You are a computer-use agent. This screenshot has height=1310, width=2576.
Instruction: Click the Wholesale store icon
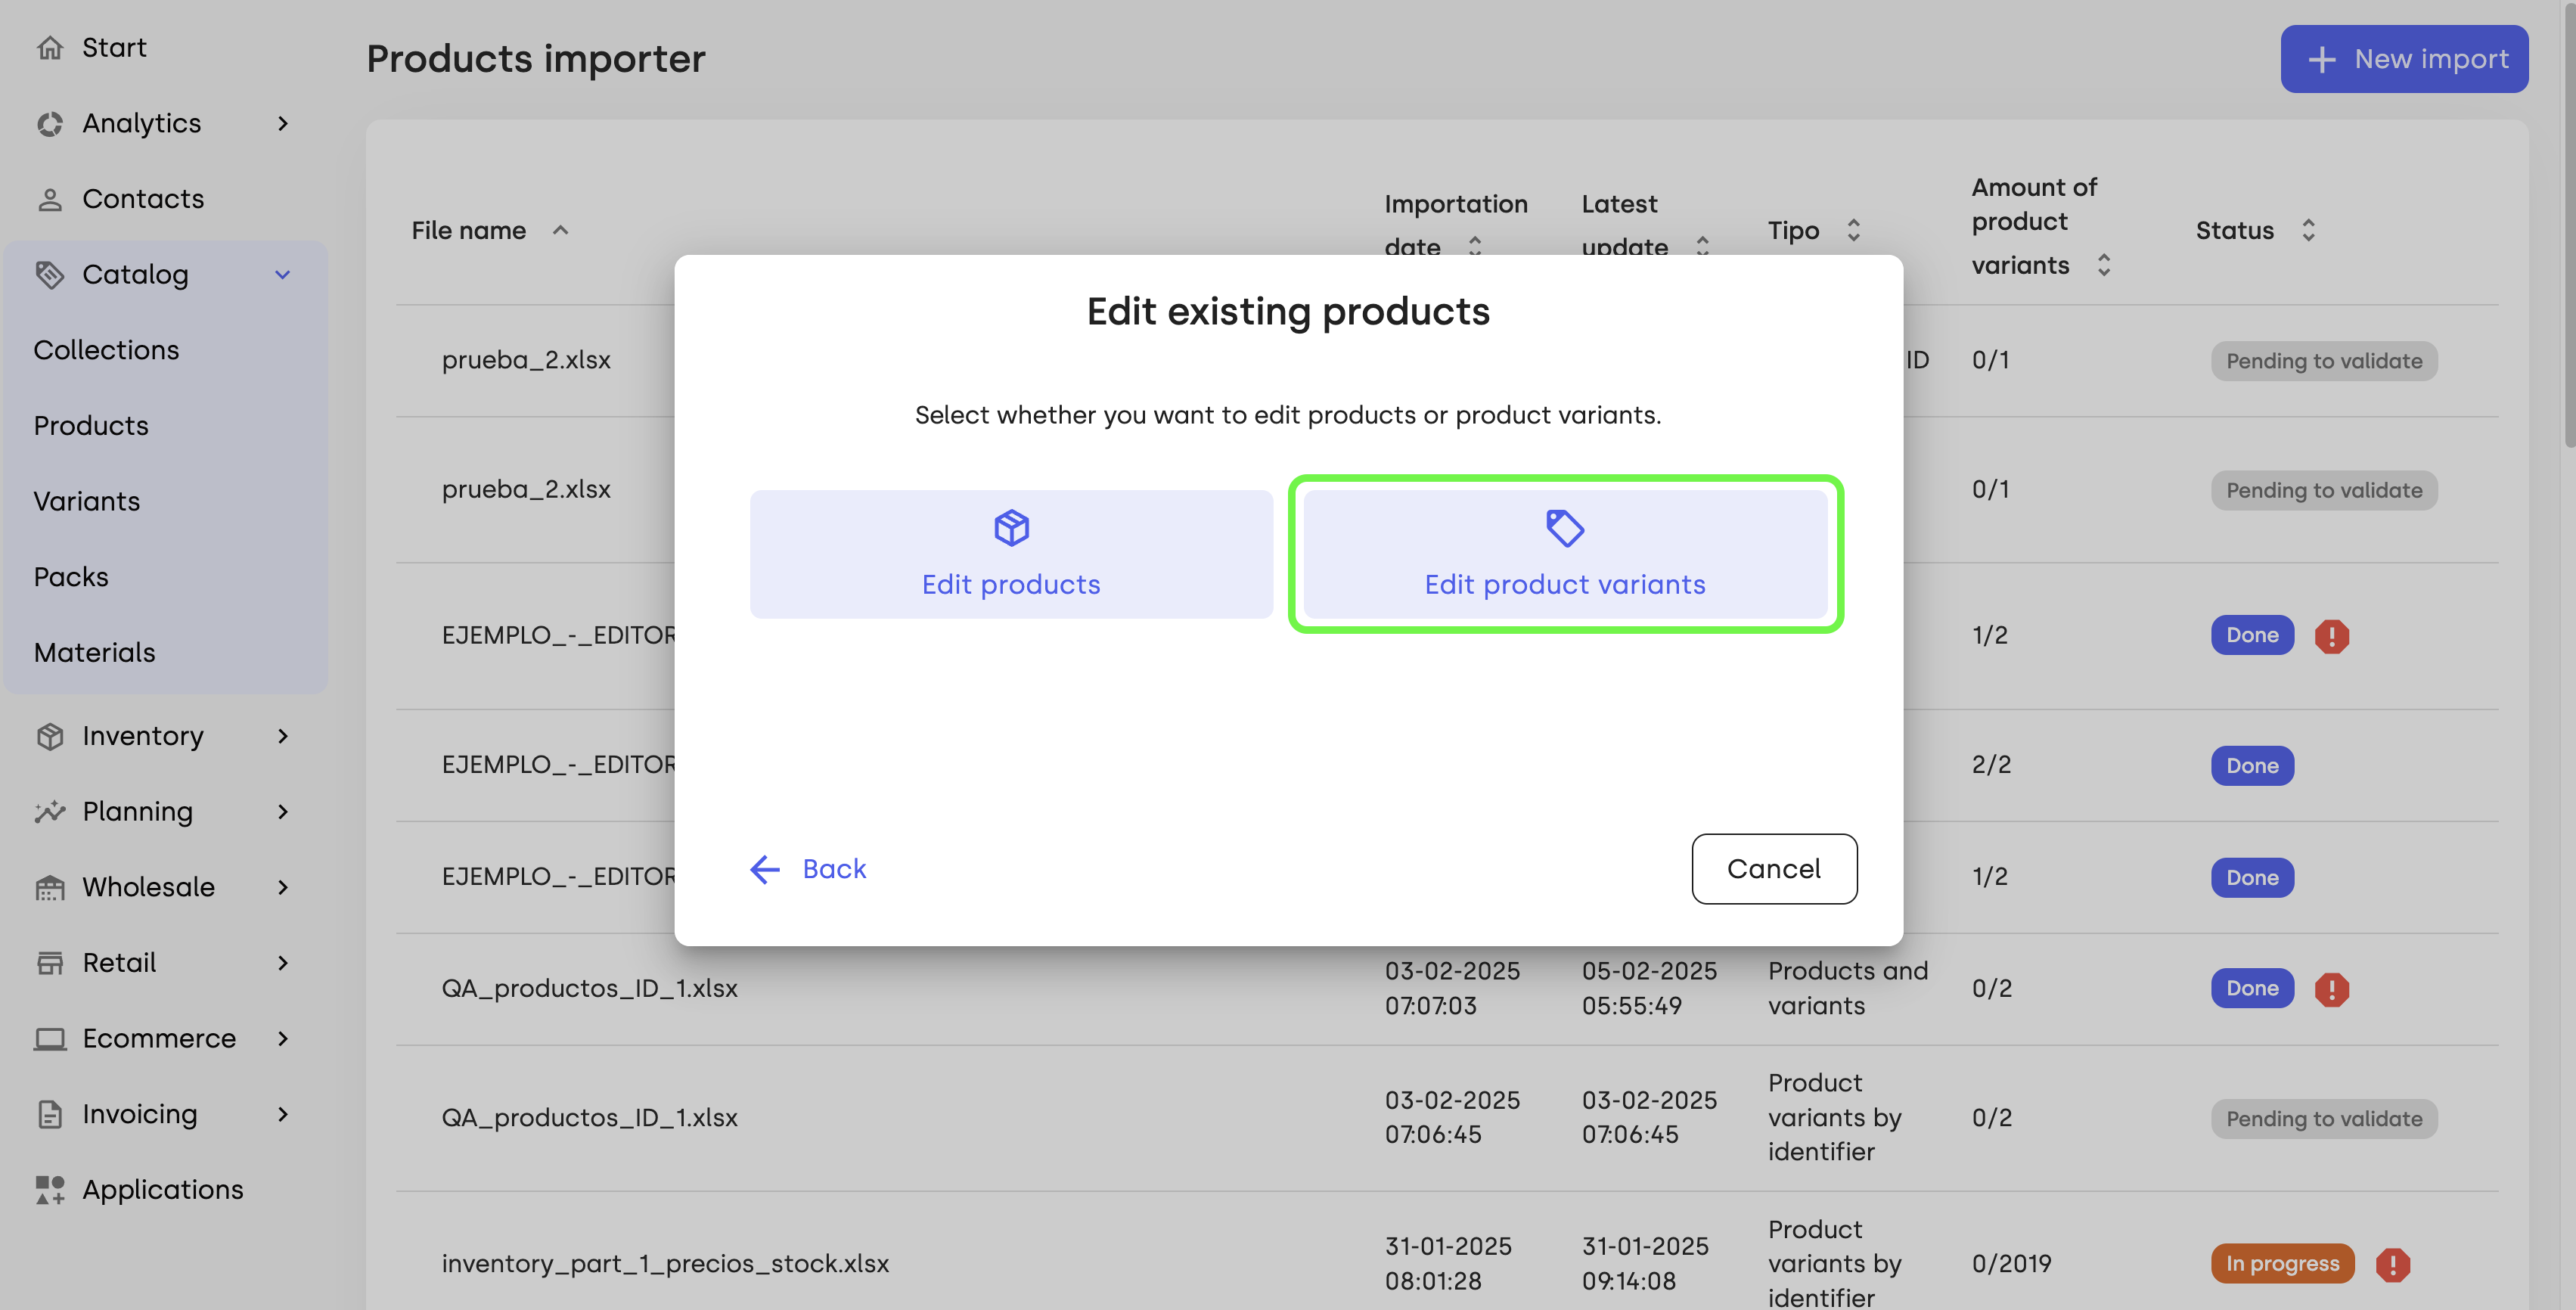click(50, 887)
